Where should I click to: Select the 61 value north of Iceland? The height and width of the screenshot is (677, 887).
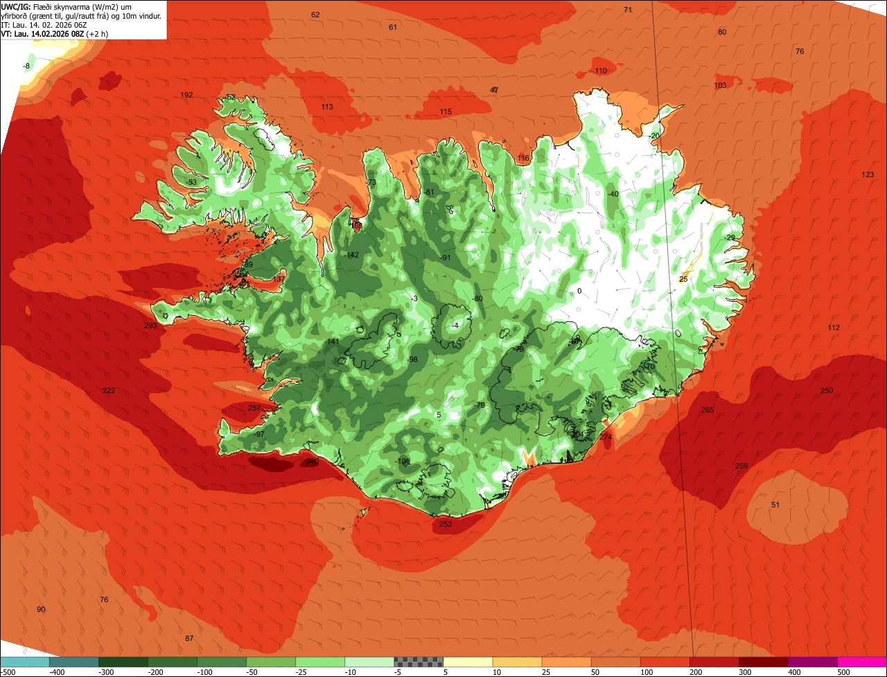[x=393, y=27]
